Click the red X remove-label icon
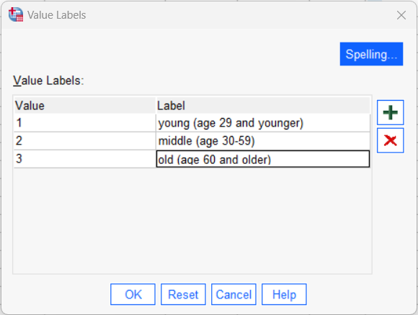This screenshot has width=418, height=315. (391, 140)
